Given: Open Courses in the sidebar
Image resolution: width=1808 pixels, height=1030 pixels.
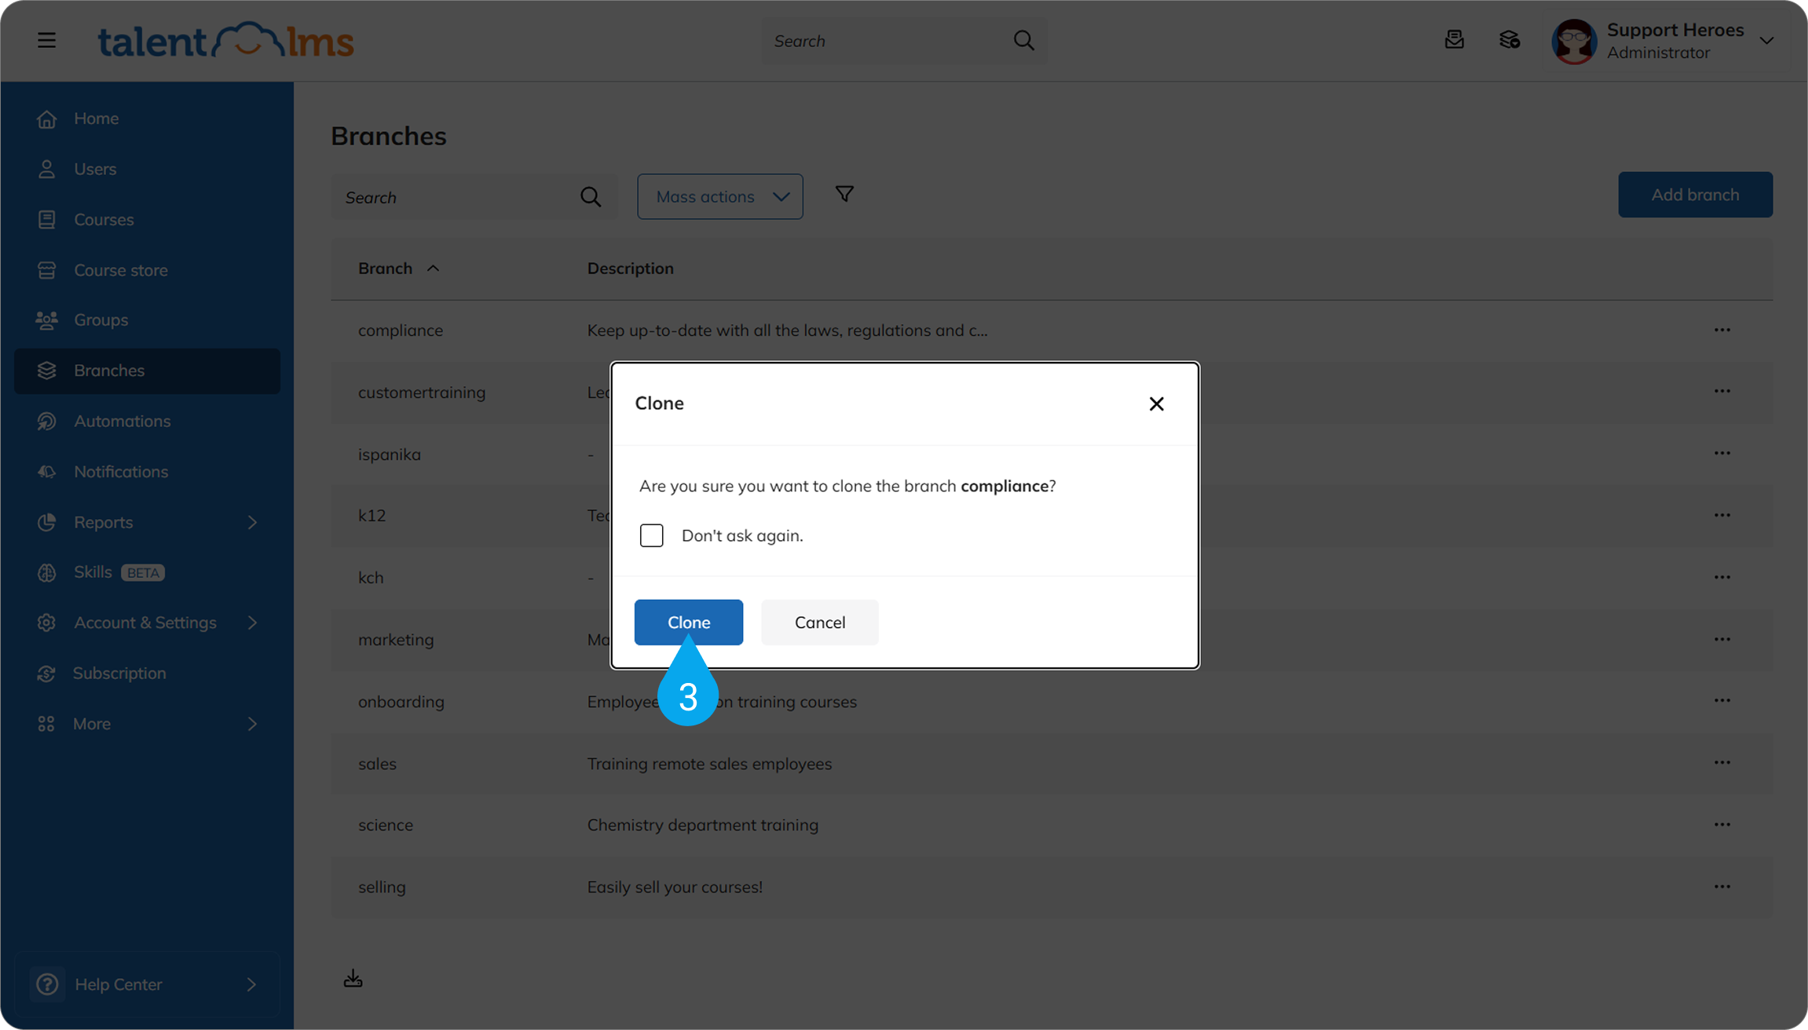Looking at the screenshot, I should coord(147,219).
